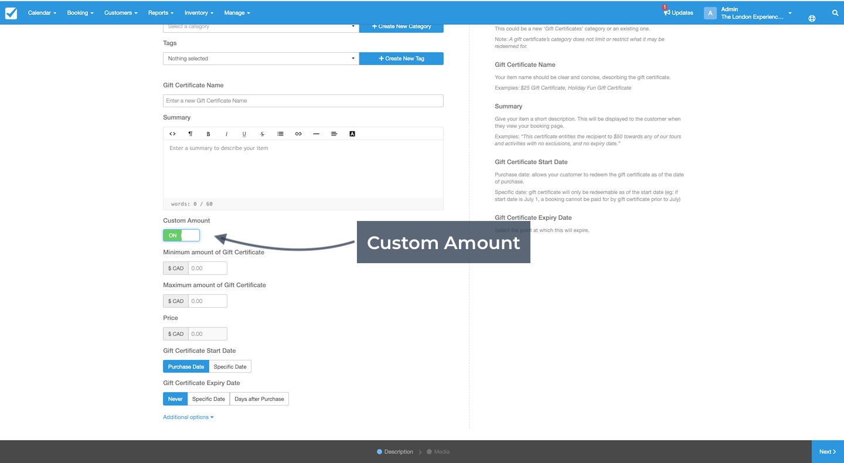Choose Specific Date for expiry

tap(209, 399)
